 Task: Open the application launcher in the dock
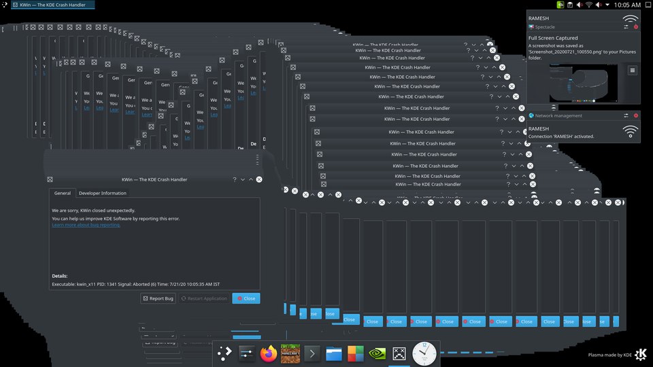pyautogui.click(x=224, y=353)
